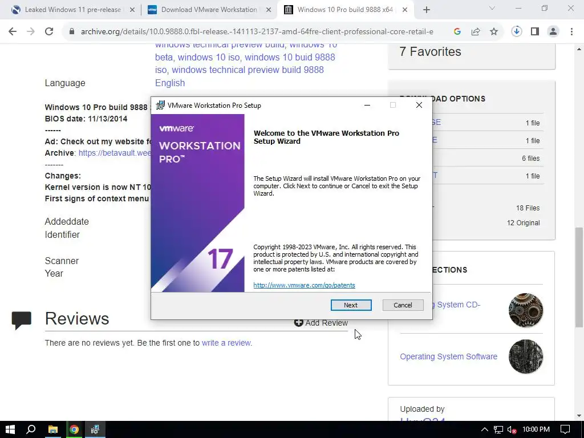Screen dimensions: 584x438
Task: View site security lock info
Action: [72, 32]
